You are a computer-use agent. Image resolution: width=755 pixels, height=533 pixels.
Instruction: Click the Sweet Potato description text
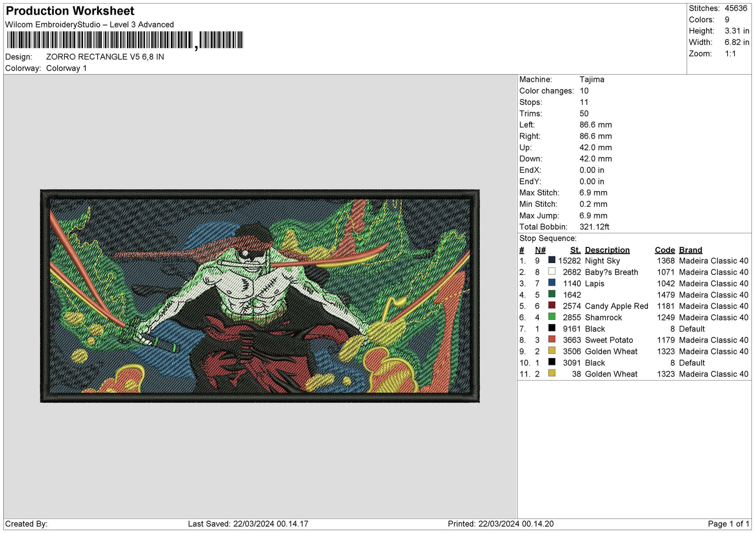pyautogui.click(x=609, y=340)
